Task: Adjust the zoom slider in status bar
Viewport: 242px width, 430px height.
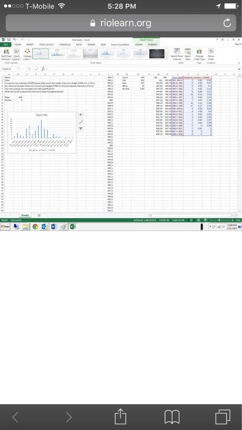Action: (x=219, y=220)
